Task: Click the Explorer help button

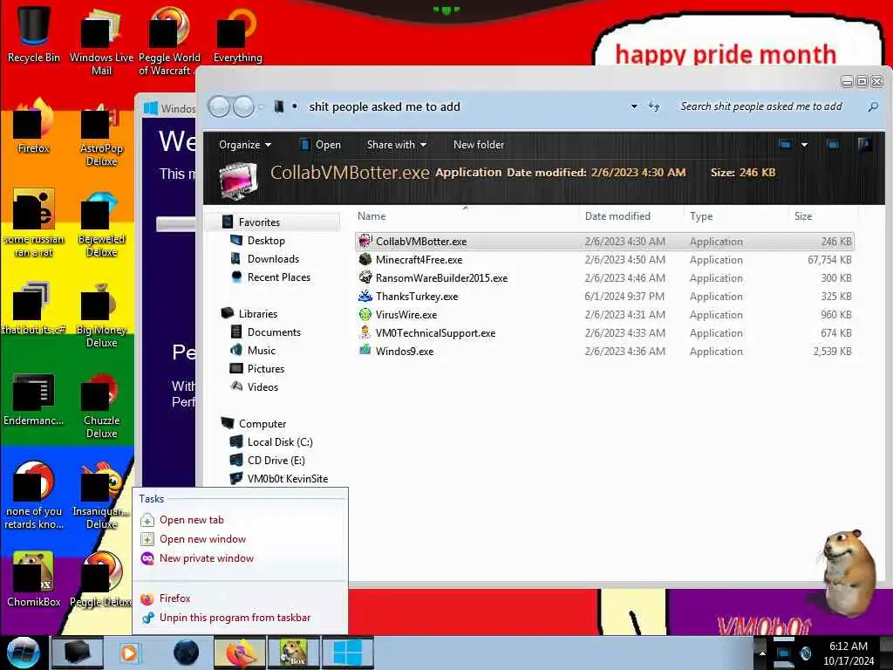Action: pyautogui.click(x=864, y=145)
